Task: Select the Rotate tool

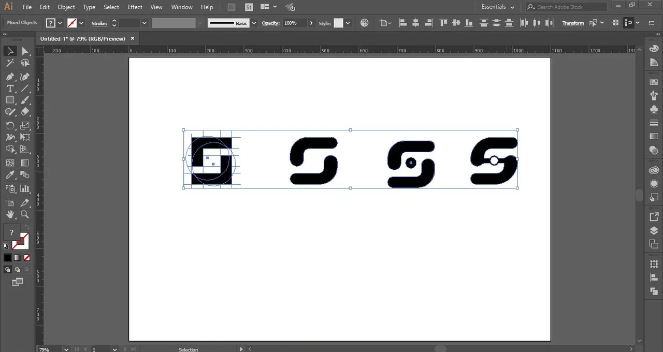Action: pyautogui.click(x=10, y=125)
